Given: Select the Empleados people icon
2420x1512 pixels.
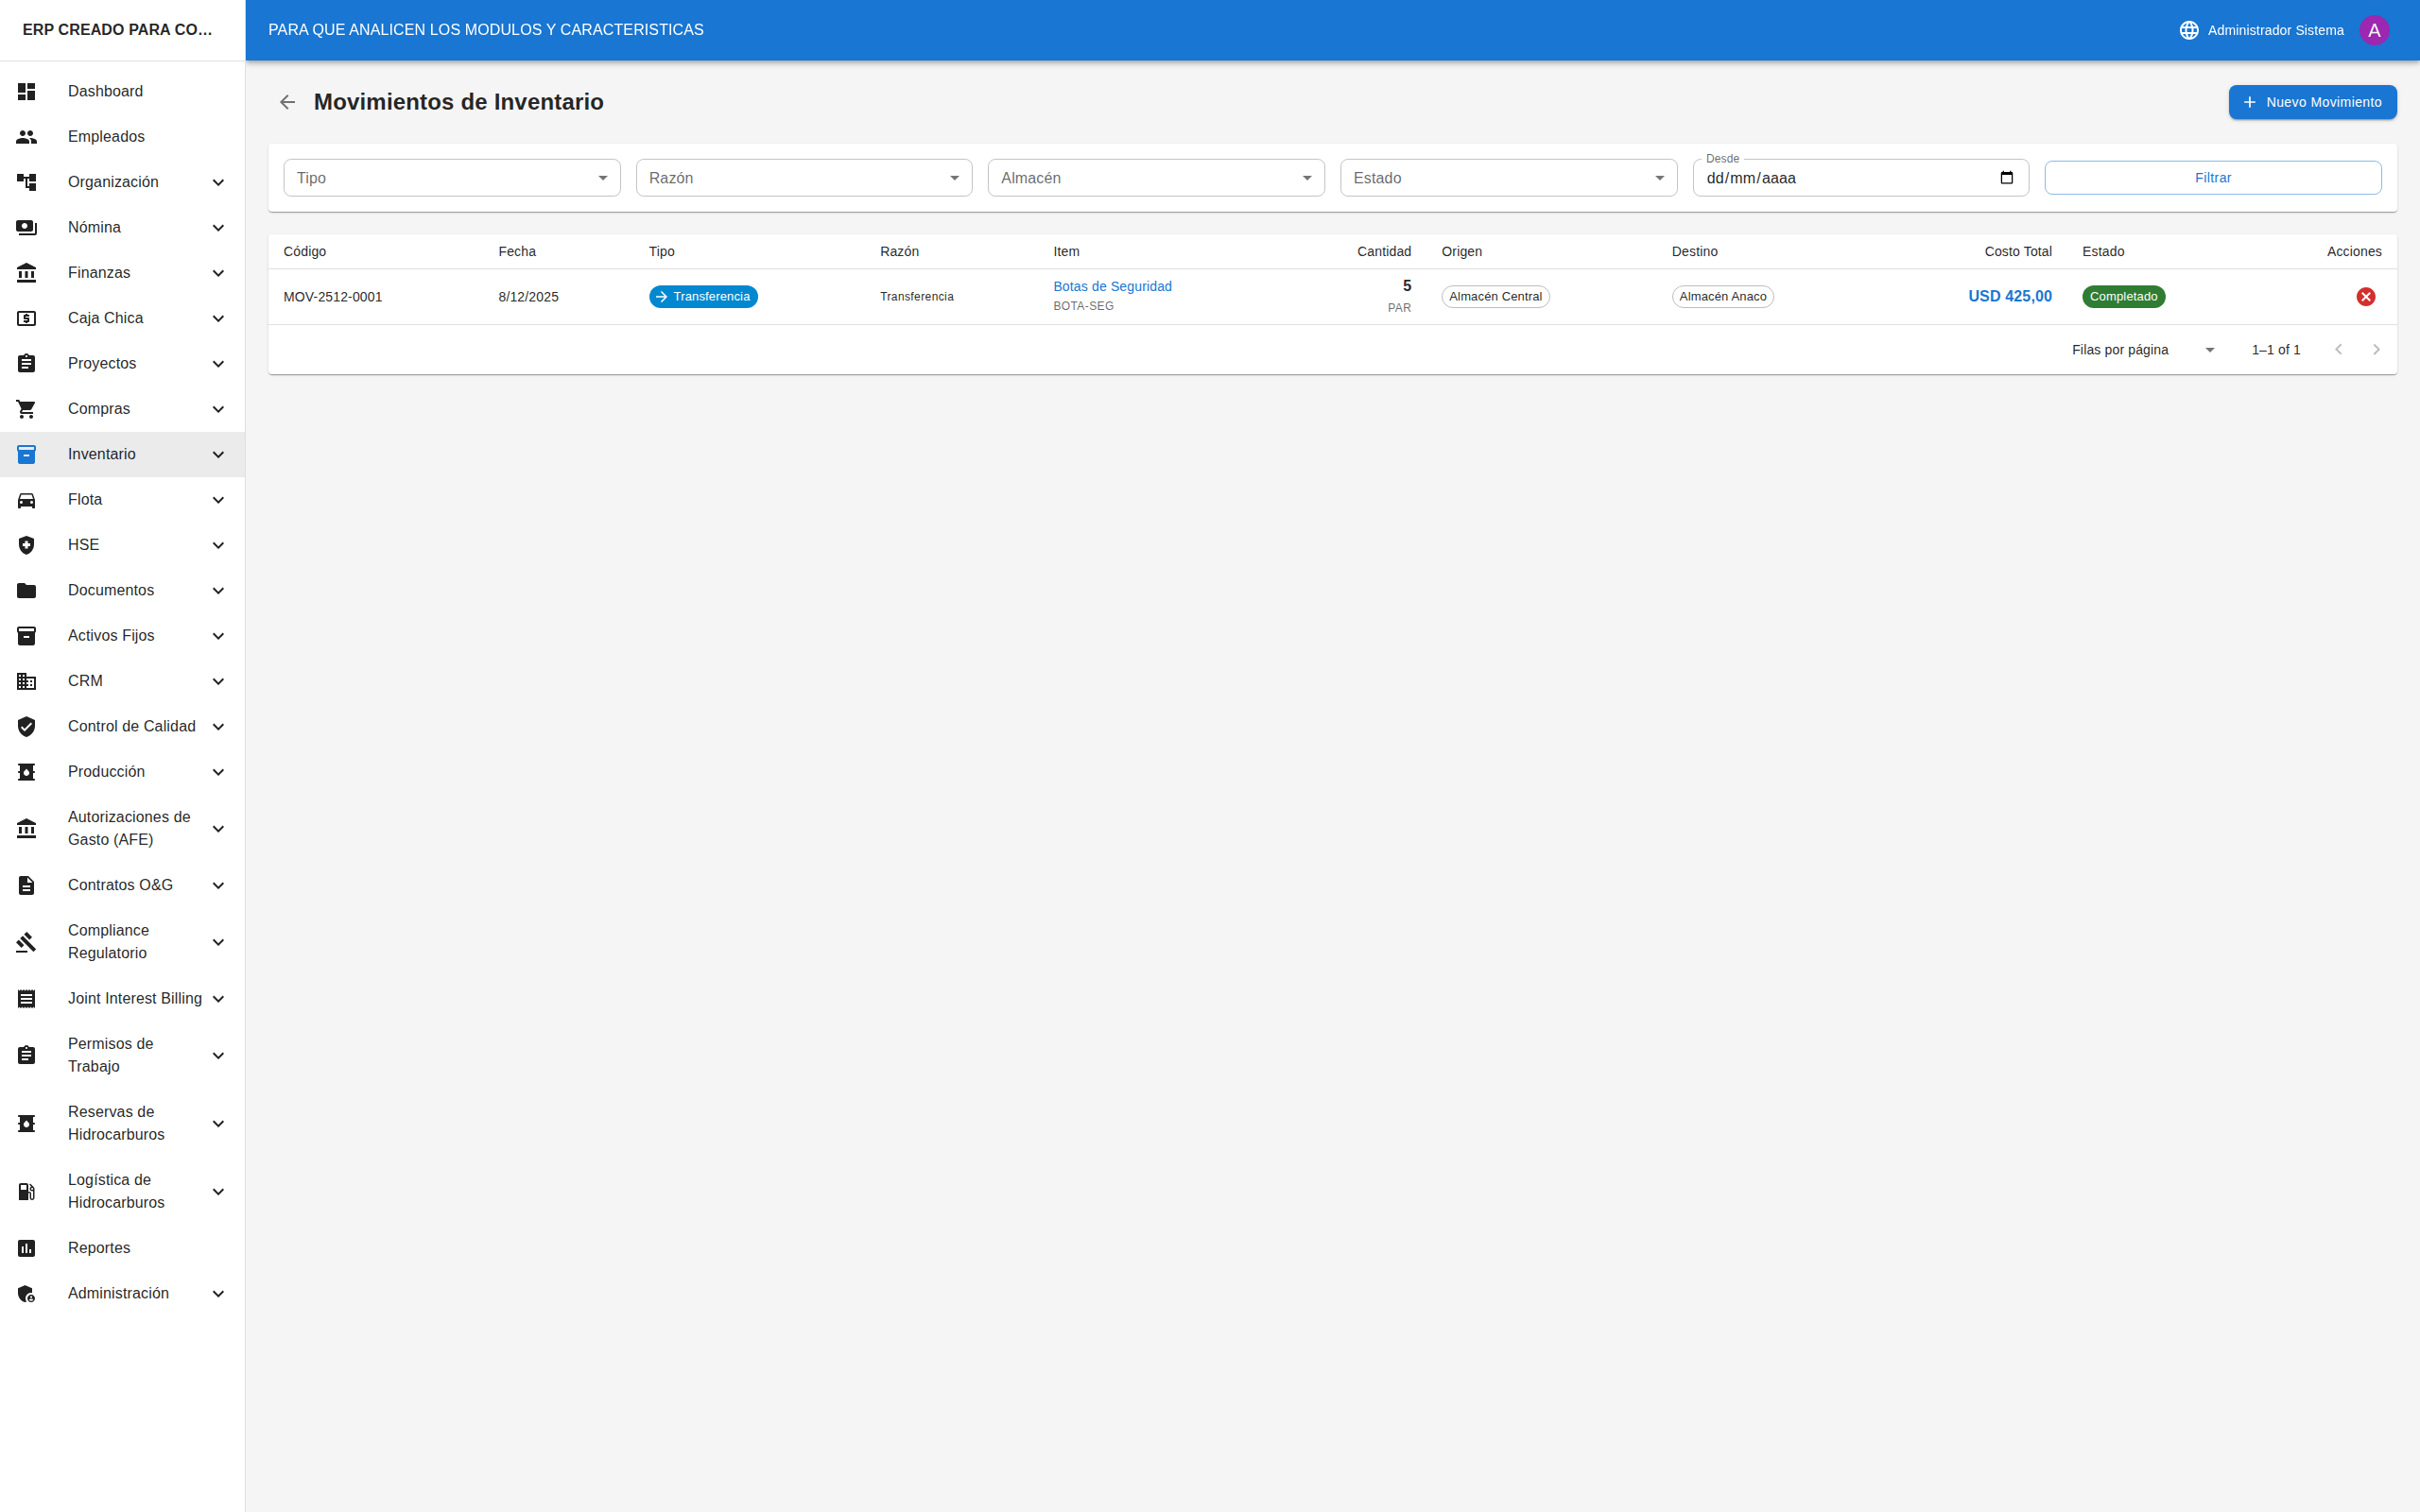Looking at the screenshot, I should (x=26, y=136).
